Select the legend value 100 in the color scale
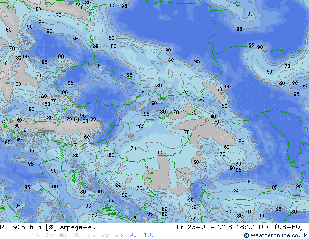Viewport: 309px width, 239px height. coord(149,235)
